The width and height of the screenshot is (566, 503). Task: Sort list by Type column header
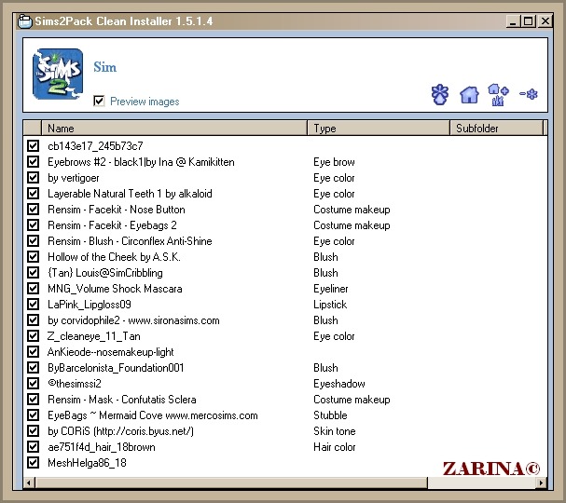point(379,129)
